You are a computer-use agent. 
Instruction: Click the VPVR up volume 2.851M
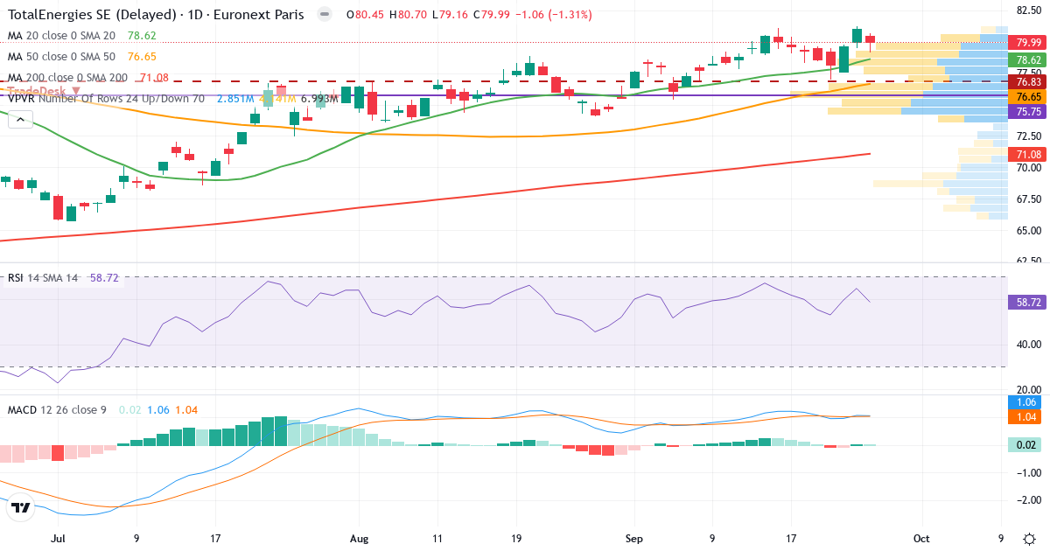point(234,99)
